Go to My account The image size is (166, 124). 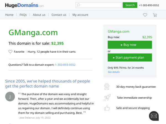click(x=80, y=15)
